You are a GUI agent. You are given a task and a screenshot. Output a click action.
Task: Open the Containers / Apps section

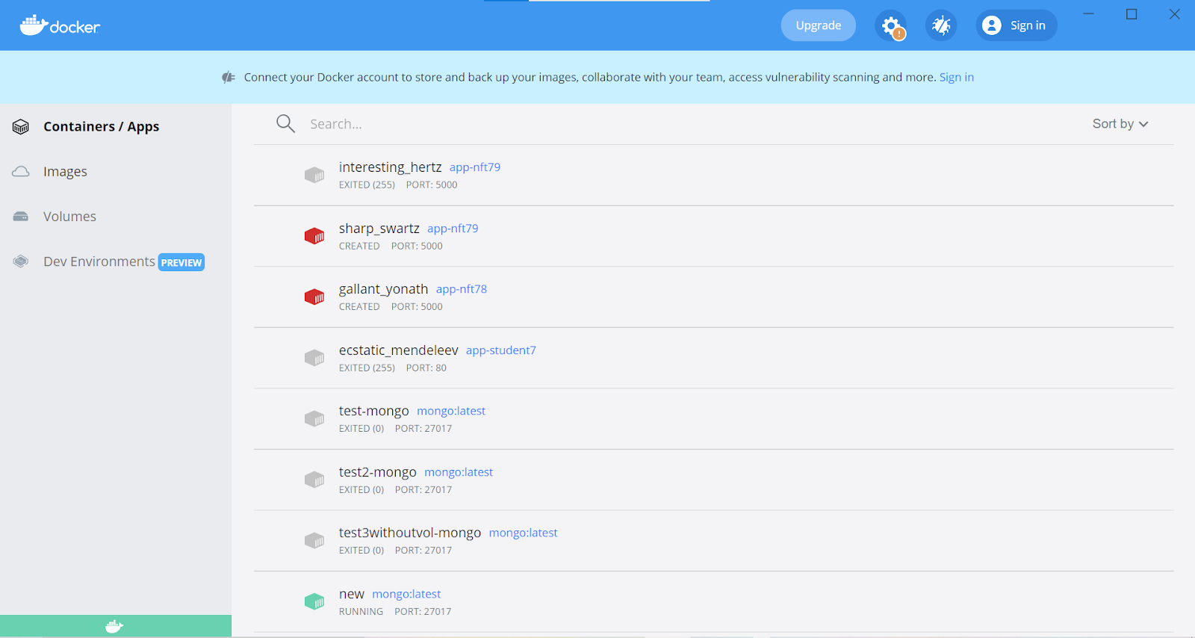pyautogui.click(x=101, y=127)
